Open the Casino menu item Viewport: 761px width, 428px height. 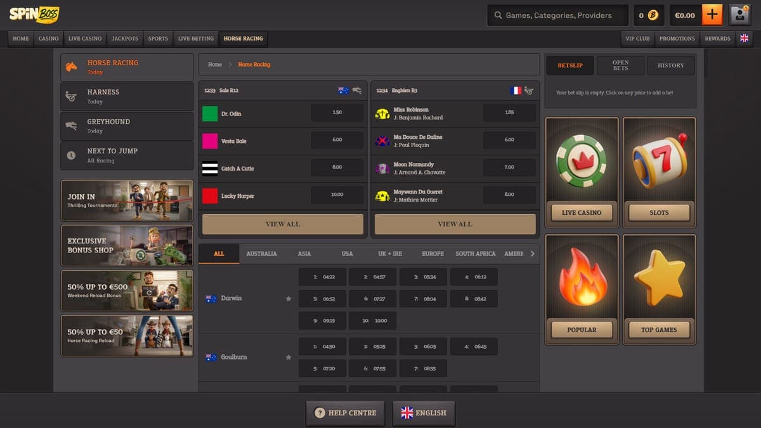[48, 39]
